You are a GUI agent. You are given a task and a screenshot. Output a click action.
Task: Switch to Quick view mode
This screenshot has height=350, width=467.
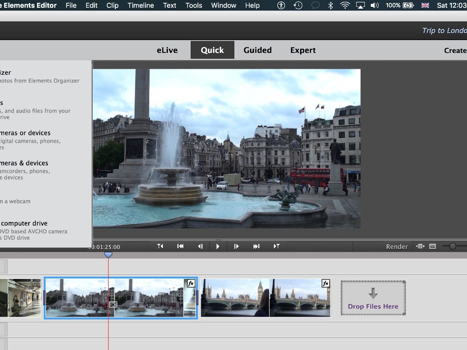[212, 50]
